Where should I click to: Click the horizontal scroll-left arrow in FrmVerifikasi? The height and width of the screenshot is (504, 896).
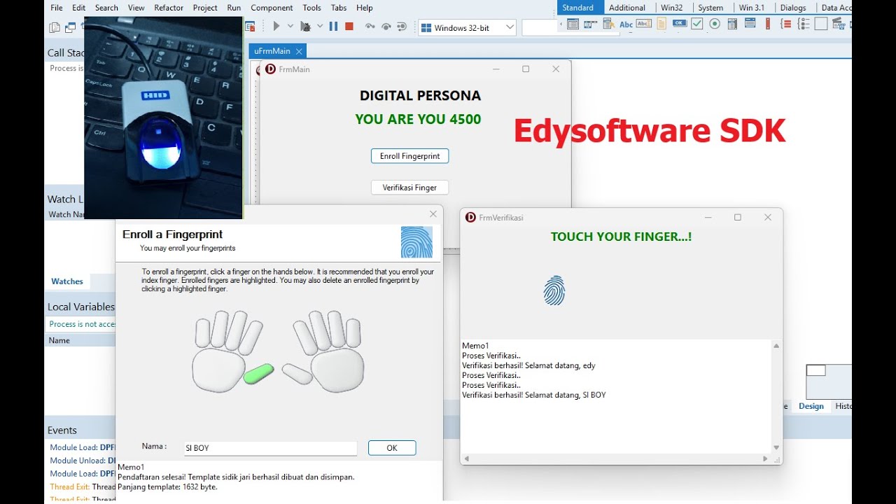(466, 458)
